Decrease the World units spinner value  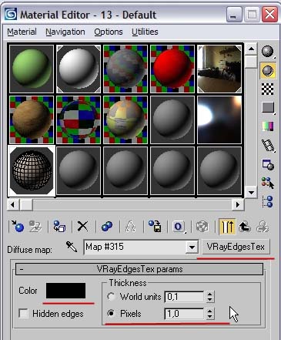click(210, 299)
